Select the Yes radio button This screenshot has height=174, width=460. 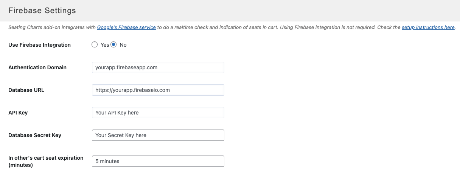click(x=95, y=45)
